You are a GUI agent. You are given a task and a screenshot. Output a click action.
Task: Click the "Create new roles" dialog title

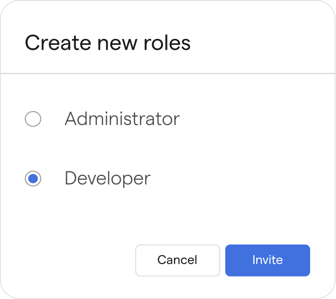(108, 43)
